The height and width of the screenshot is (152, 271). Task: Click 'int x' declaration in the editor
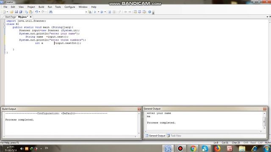tap(39, 43)
